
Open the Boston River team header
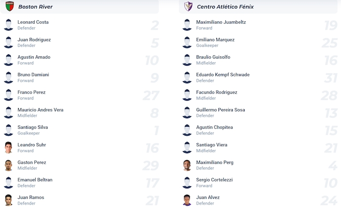tap(80, 7)
